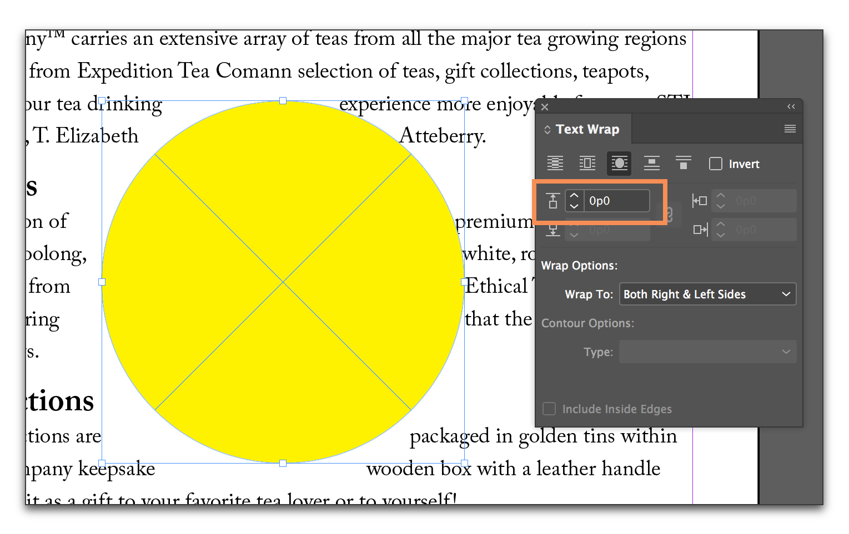This screenshot has width=849, height=534.
Task: Decrease top offset with down stepper arrow
Action: (x=574, y=206)
